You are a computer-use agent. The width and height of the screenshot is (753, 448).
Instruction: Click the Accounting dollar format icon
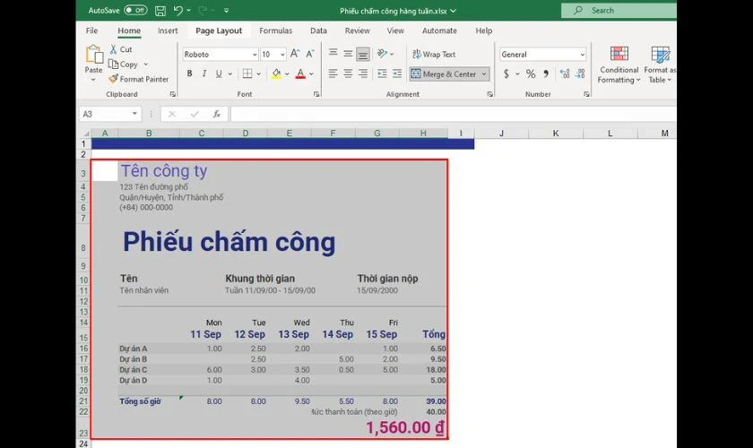pos(506,74)
